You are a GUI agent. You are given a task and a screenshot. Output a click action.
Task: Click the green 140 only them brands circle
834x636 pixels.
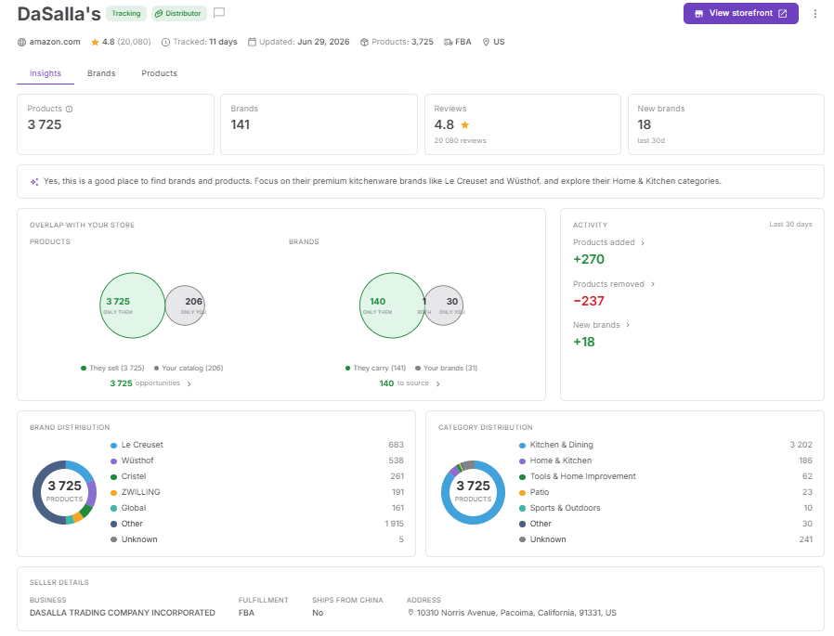point(392,305)
